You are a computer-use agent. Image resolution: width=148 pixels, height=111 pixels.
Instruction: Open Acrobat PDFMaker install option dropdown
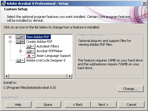31,51
